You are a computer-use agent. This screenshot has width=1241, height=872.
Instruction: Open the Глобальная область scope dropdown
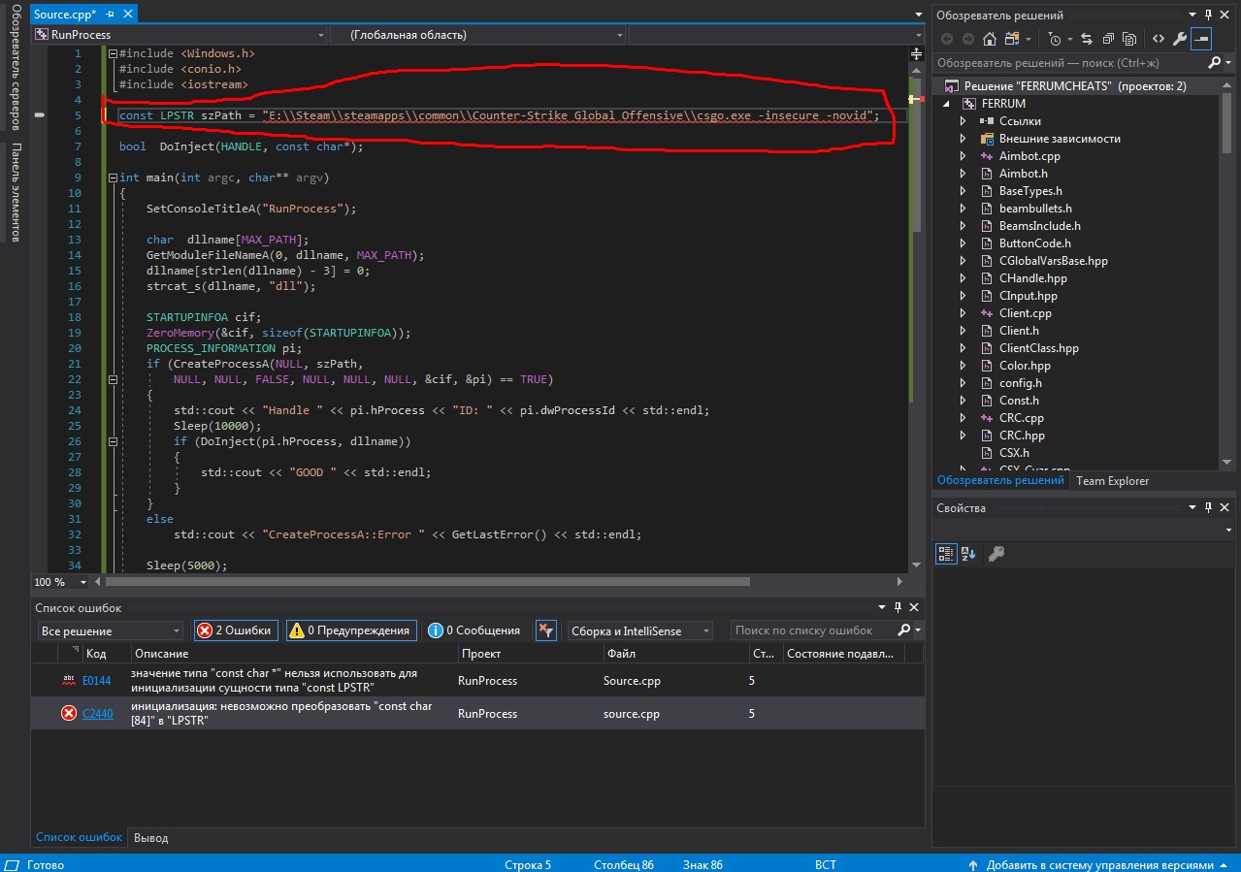[477, 35]
